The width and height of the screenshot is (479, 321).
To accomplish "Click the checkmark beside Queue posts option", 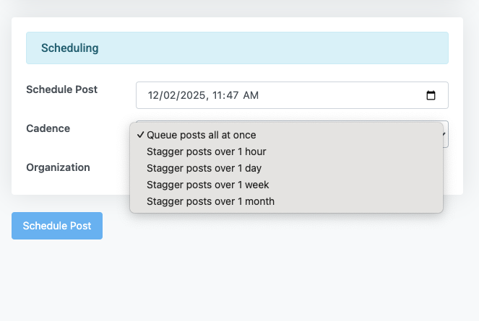I will (140, 135).
